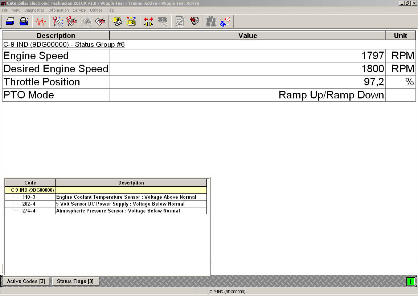Open Logged Diagnostic Codes icon with hand
This screenshot has width=418, height=296.
[72, 21]
